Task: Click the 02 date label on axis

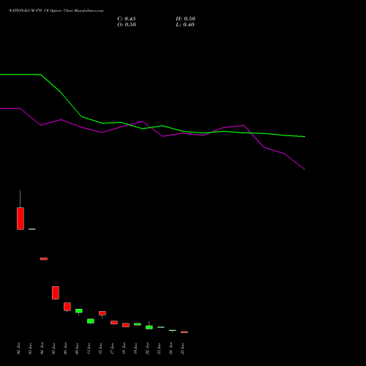Action: [x=18, y=348]
